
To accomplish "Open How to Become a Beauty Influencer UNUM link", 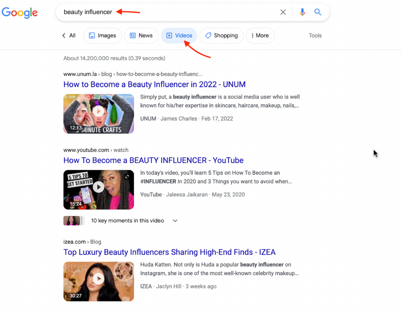I will [x=154, y=84].
